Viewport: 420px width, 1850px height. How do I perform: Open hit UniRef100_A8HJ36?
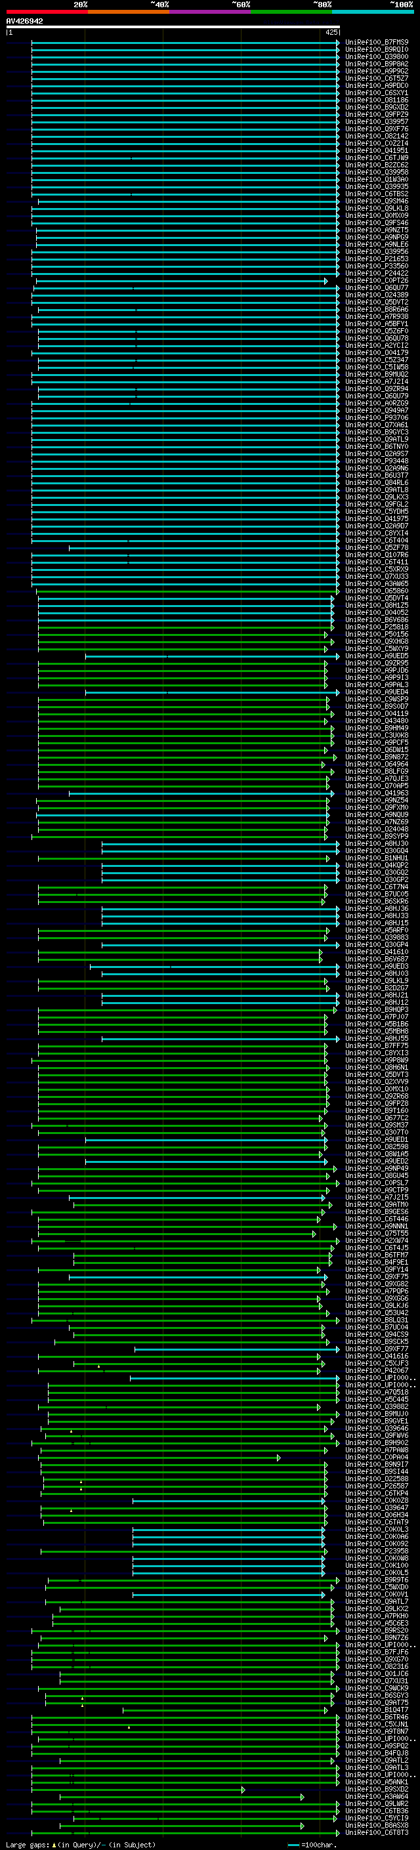[377, 908]
